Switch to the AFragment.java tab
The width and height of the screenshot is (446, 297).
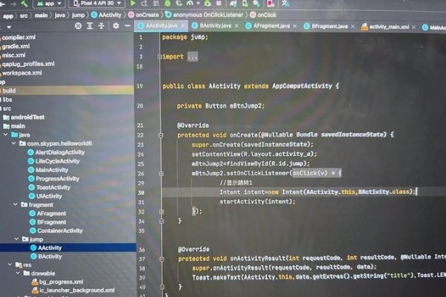click(271, 26)
